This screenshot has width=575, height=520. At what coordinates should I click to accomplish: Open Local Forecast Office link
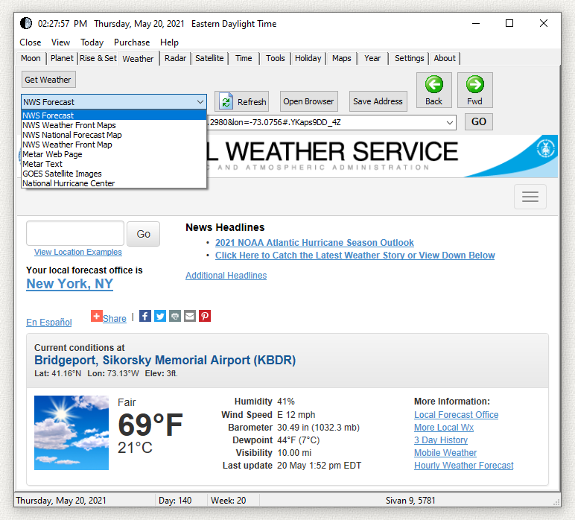tap(456, 415)
